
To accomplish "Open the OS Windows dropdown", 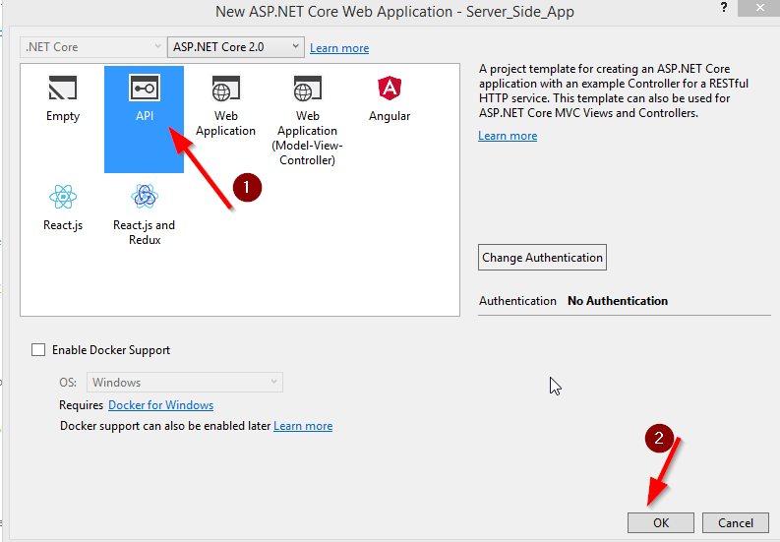I will [x=185, y=383].
